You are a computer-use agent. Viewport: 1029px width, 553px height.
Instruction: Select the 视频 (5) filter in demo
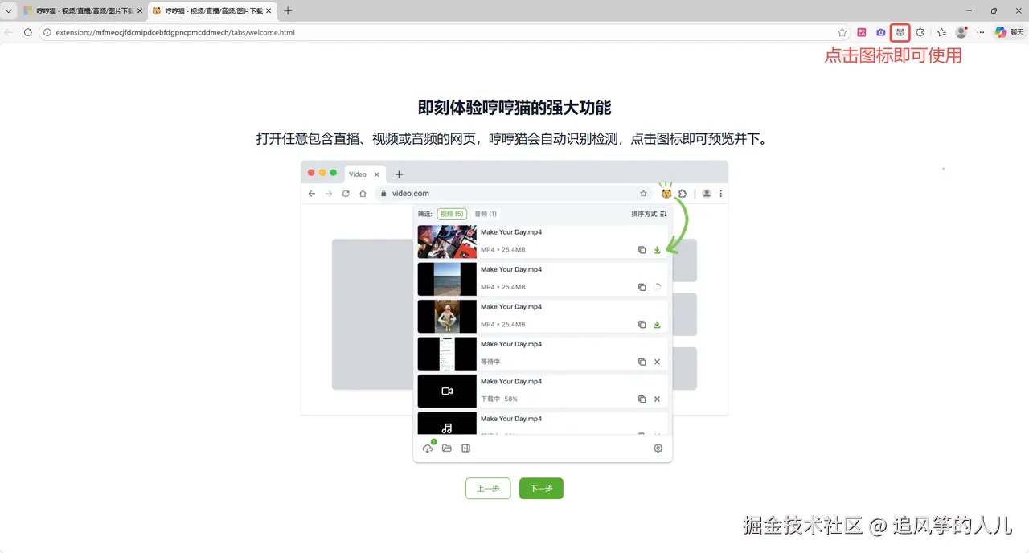click(451, 214)
